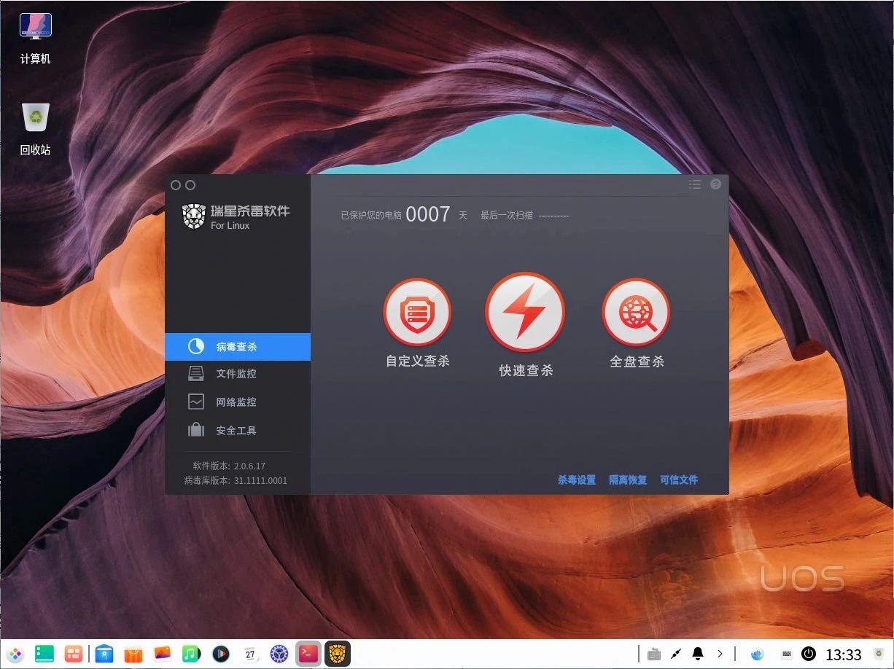
Task: Open the notification bell in tray
Action: click(x=698, y=654)
